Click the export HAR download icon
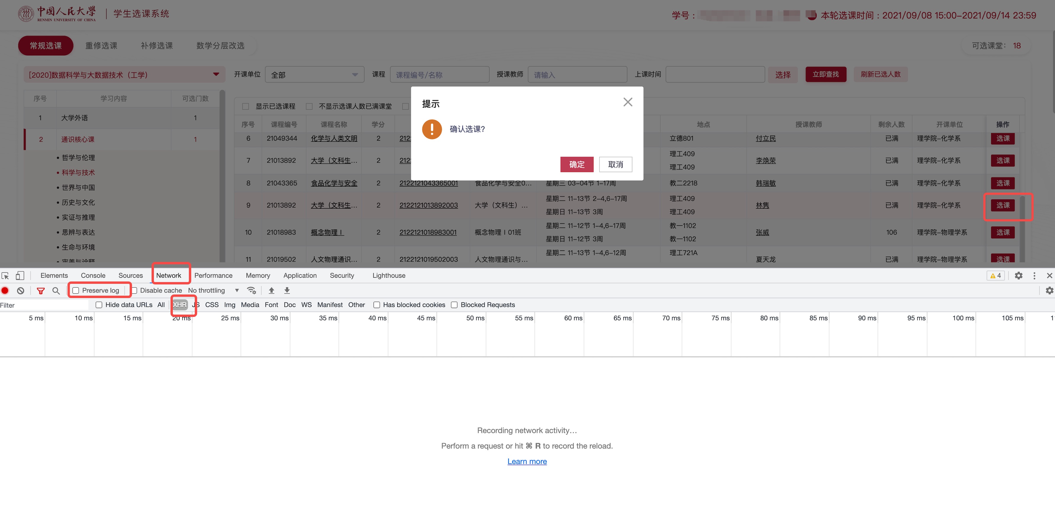The image size is (1055, 531). click(x=287, y=290)
